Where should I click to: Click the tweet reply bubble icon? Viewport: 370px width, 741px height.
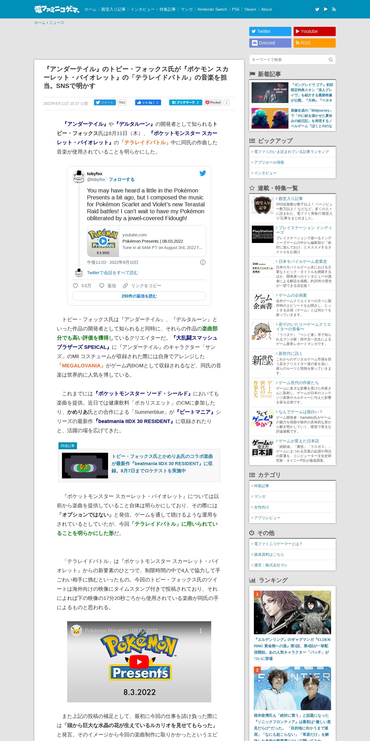(x=101, y=286)
